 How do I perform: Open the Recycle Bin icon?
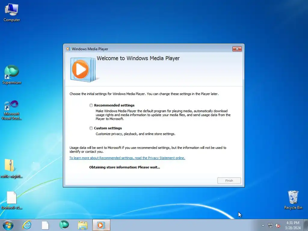click(293, 200)
